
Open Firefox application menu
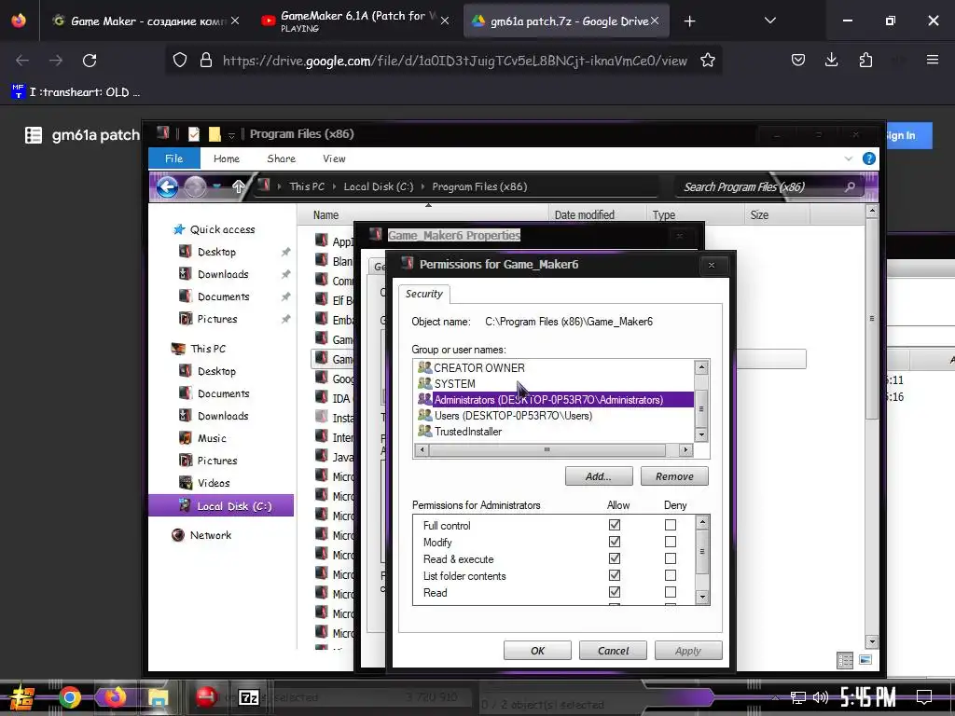(x=932, y=60)
